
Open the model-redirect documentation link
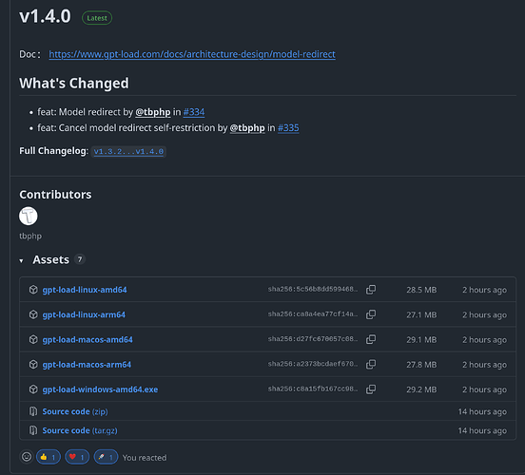(192, 54)
